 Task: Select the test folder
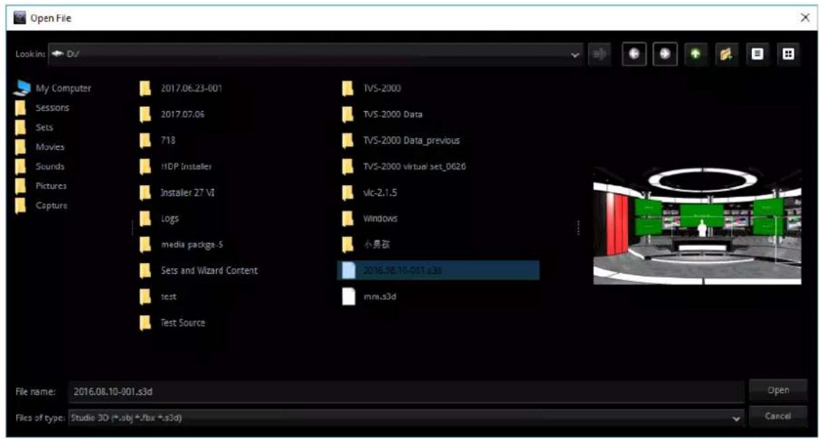[x=158, y=297]
